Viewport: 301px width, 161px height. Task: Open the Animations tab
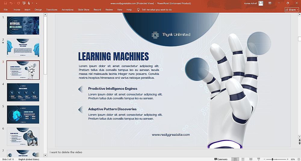coord(67,10)
